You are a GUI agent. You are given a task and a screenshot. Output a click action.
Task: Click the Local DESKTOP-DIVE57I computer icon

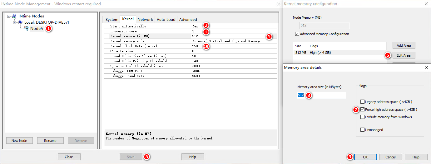click(20, 22)
